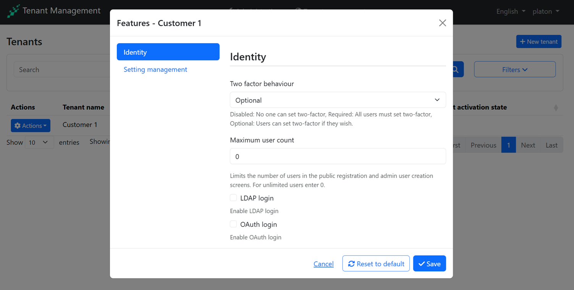This screenshot has height=290, width=574.
Task: Open the platon user menu
Action: click(546, 11)
